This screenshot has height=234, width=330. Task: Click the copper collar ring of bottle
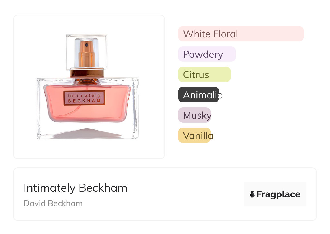[x=87, y=73]
